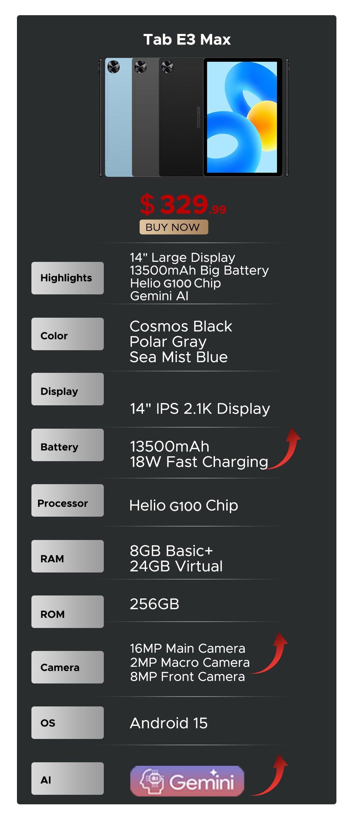This screenshot has width=353, height=828.
Task: Click the black tablet's rear camera
Action: coord(167,67)
